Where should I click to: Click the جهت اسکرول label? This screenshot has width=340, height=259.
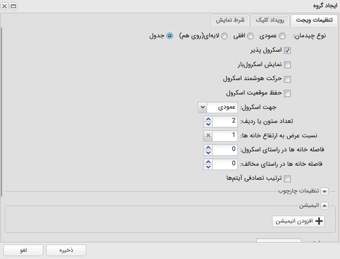[258, 107]
